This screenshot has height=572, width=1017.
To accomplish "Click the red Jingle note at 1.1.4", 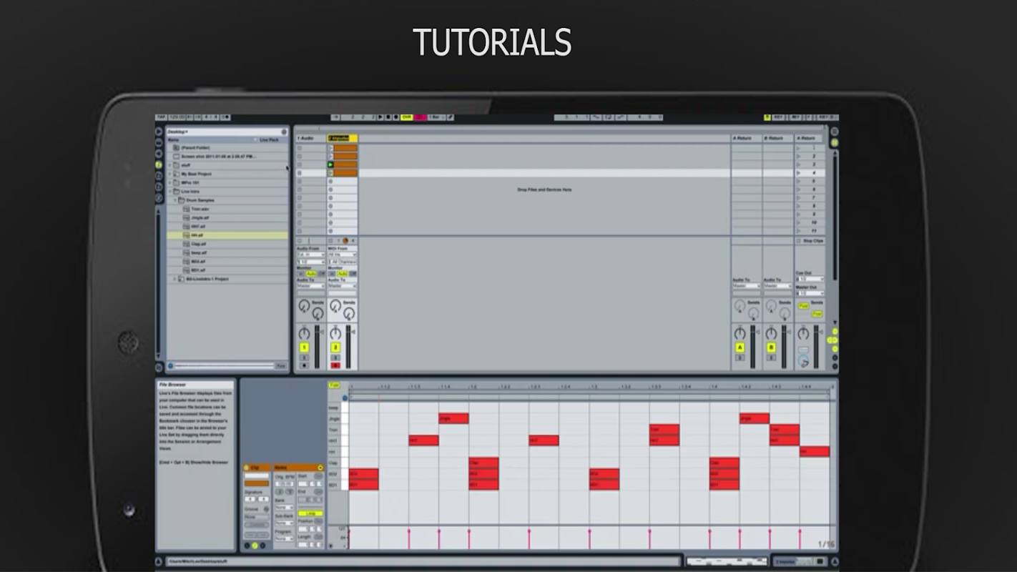I will pyautogui.click(x=454, y=418).
